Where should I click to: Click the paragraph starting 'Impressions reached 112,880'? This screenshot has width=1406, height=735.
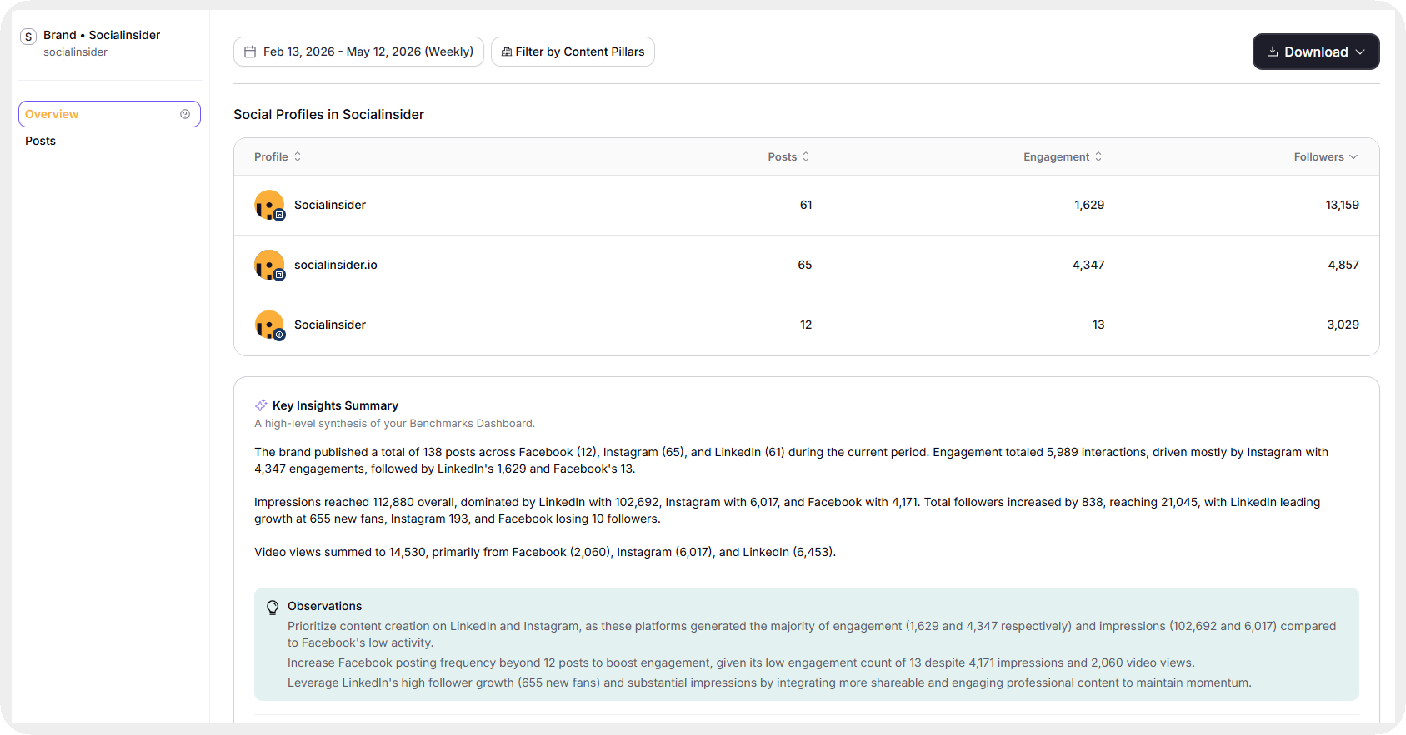tap(787, 510)
